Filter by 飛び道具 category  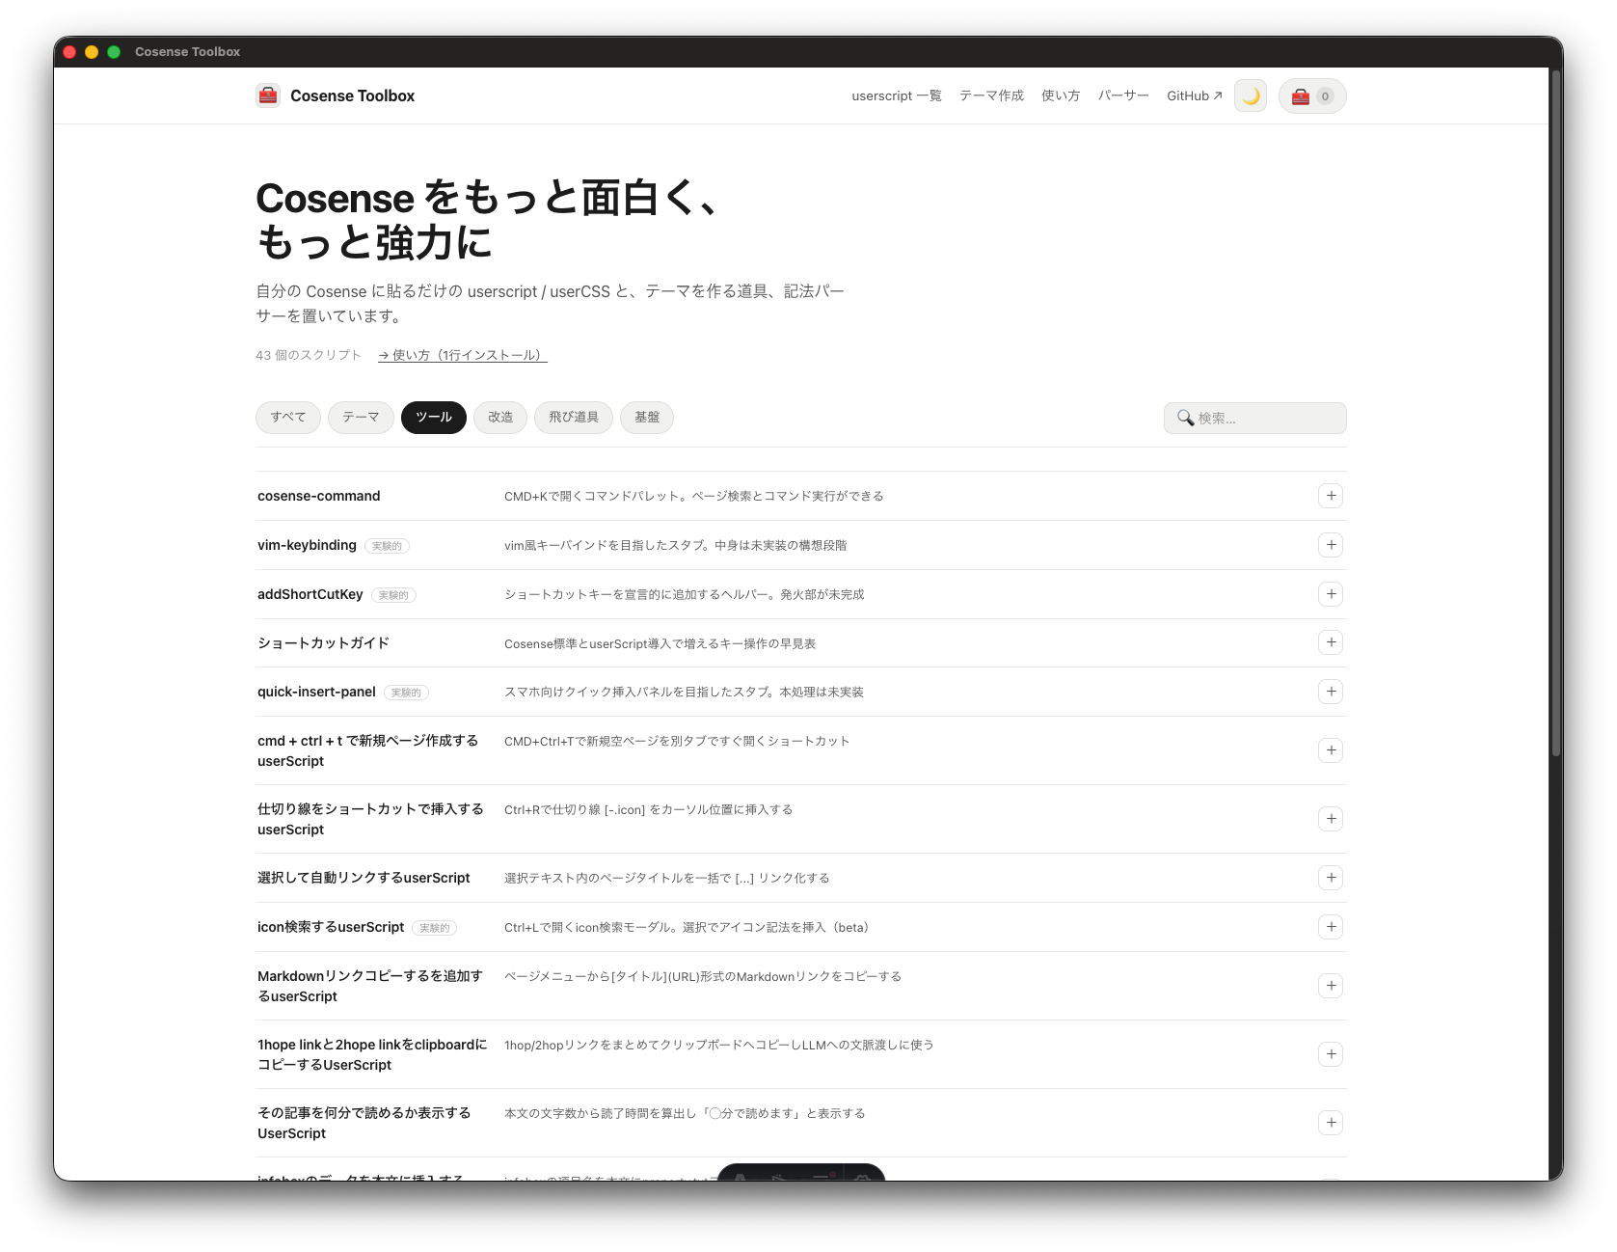574,418
